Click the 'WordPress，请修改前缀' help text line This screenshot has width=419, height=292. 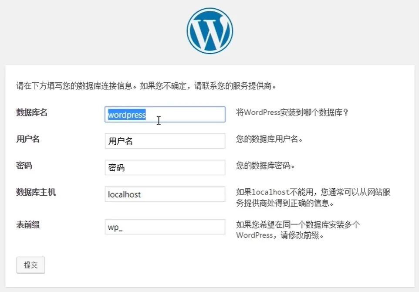pos(280,235)
